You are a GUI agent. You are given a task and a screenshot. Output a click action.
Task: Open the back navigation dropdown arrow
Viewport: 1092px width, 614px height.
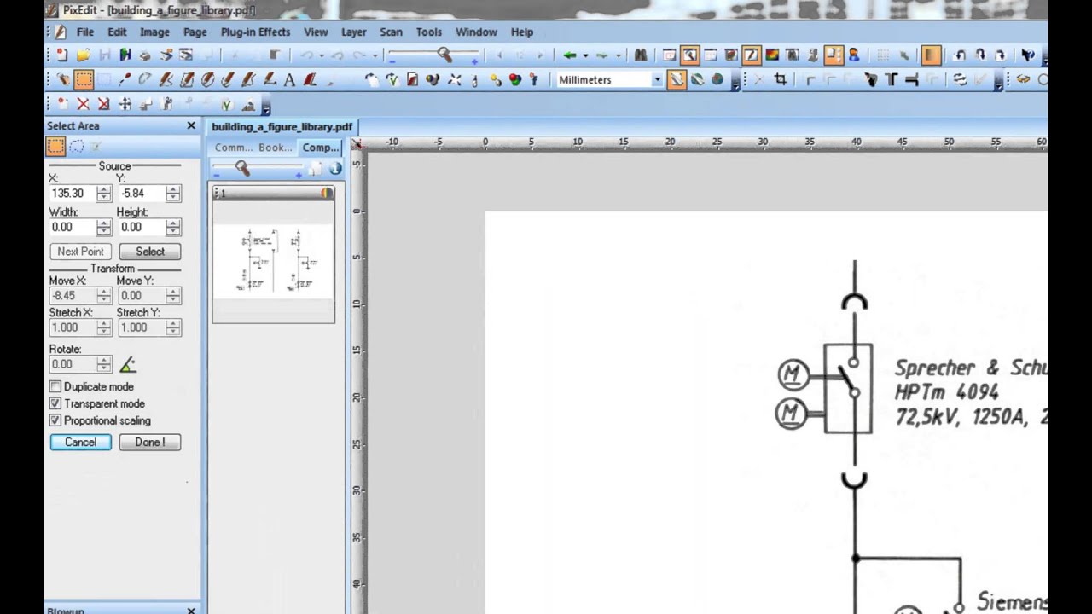(585, 55)
